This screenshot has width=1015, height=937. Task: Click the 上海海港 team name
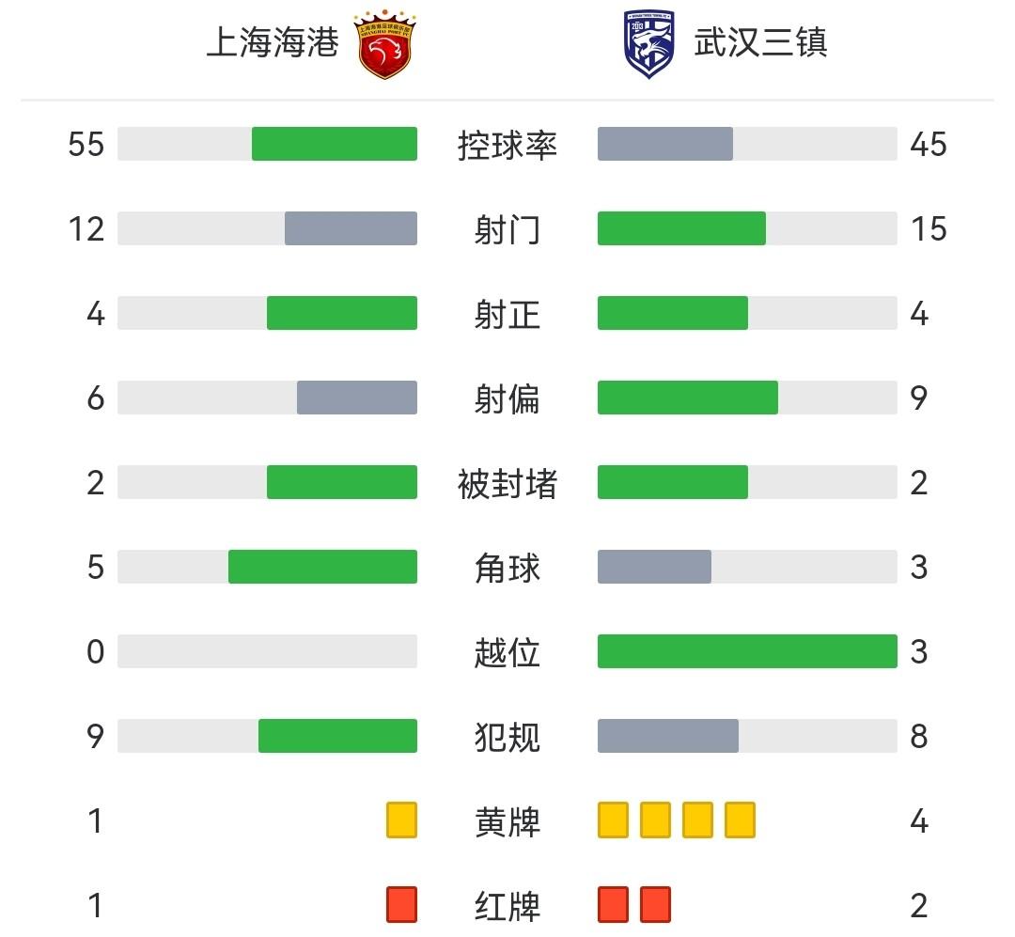tap(272, 43)
